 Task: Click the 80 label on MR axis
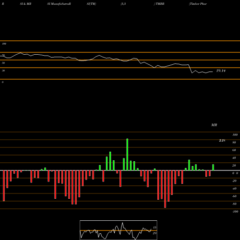click(234, 143)
